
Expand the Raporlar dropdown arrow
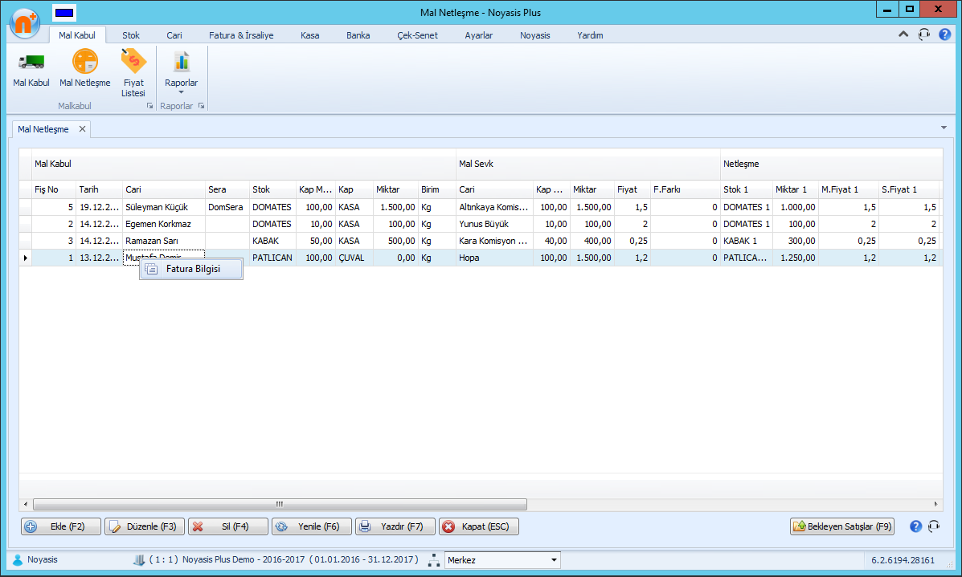coord(181,92)
